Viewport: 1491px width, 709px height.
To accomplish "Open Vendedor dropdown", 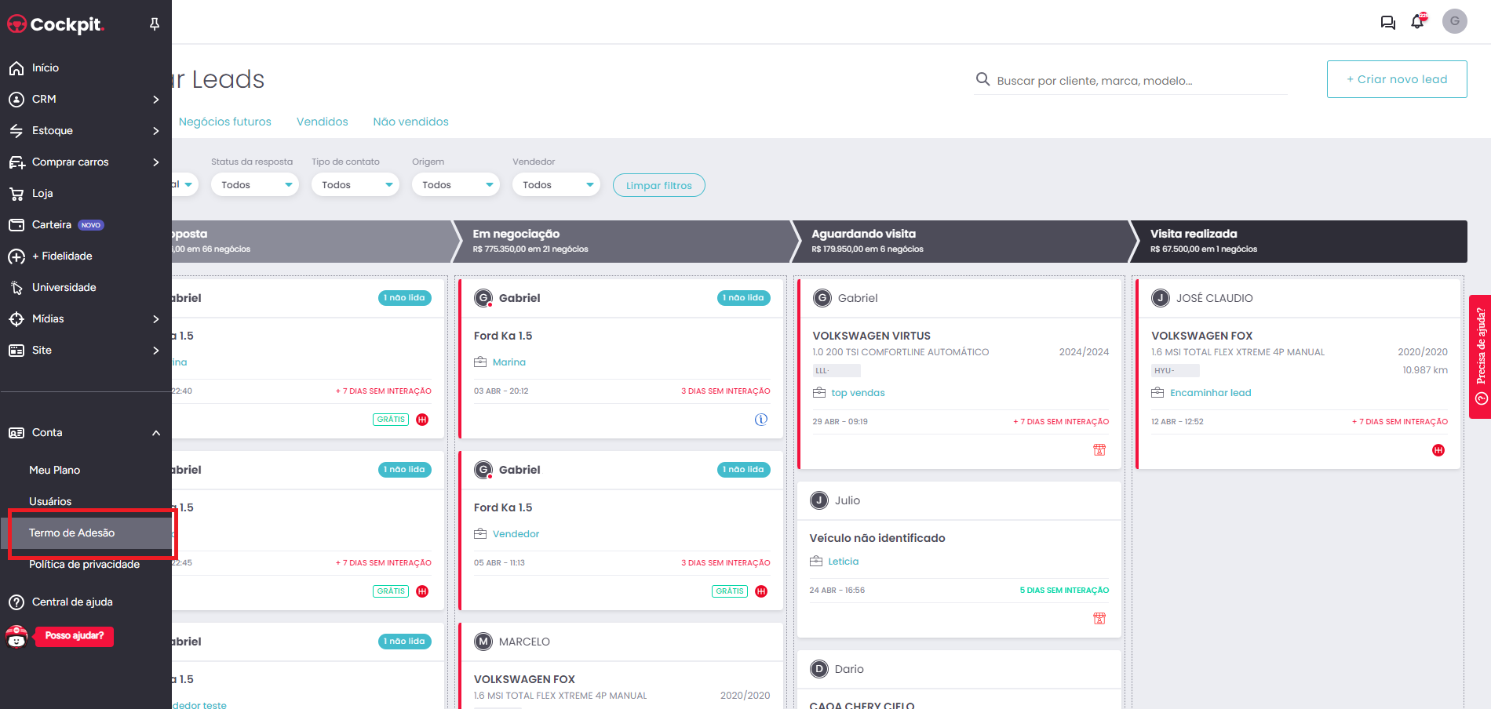I will coord(556,185).
